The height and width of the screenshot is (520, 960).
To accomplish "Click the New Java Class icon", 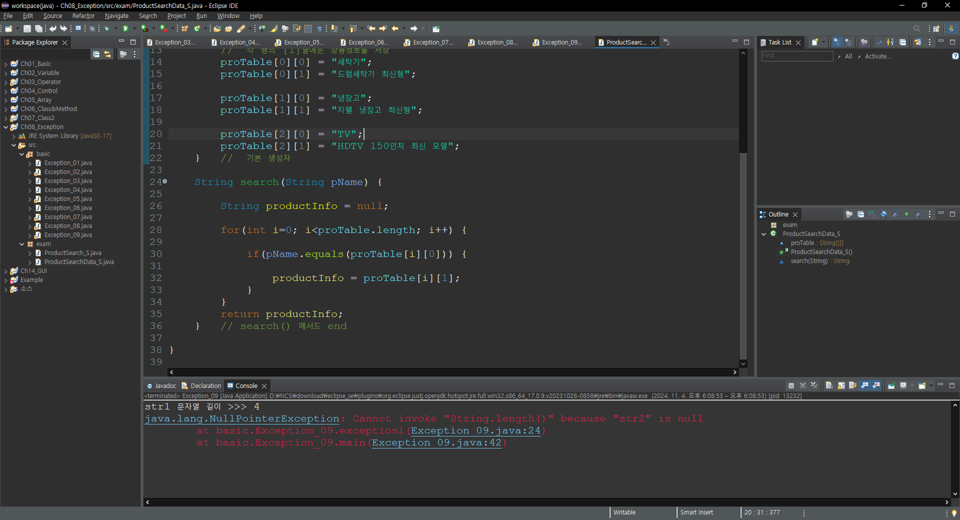I will click(197, 28).
